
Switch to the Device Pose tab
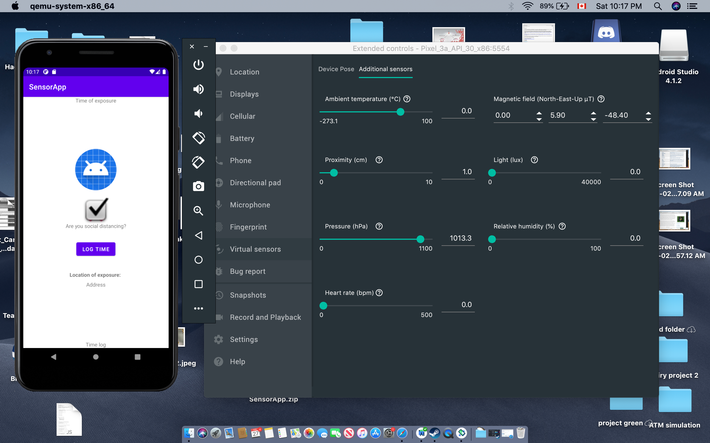[336, 69]
